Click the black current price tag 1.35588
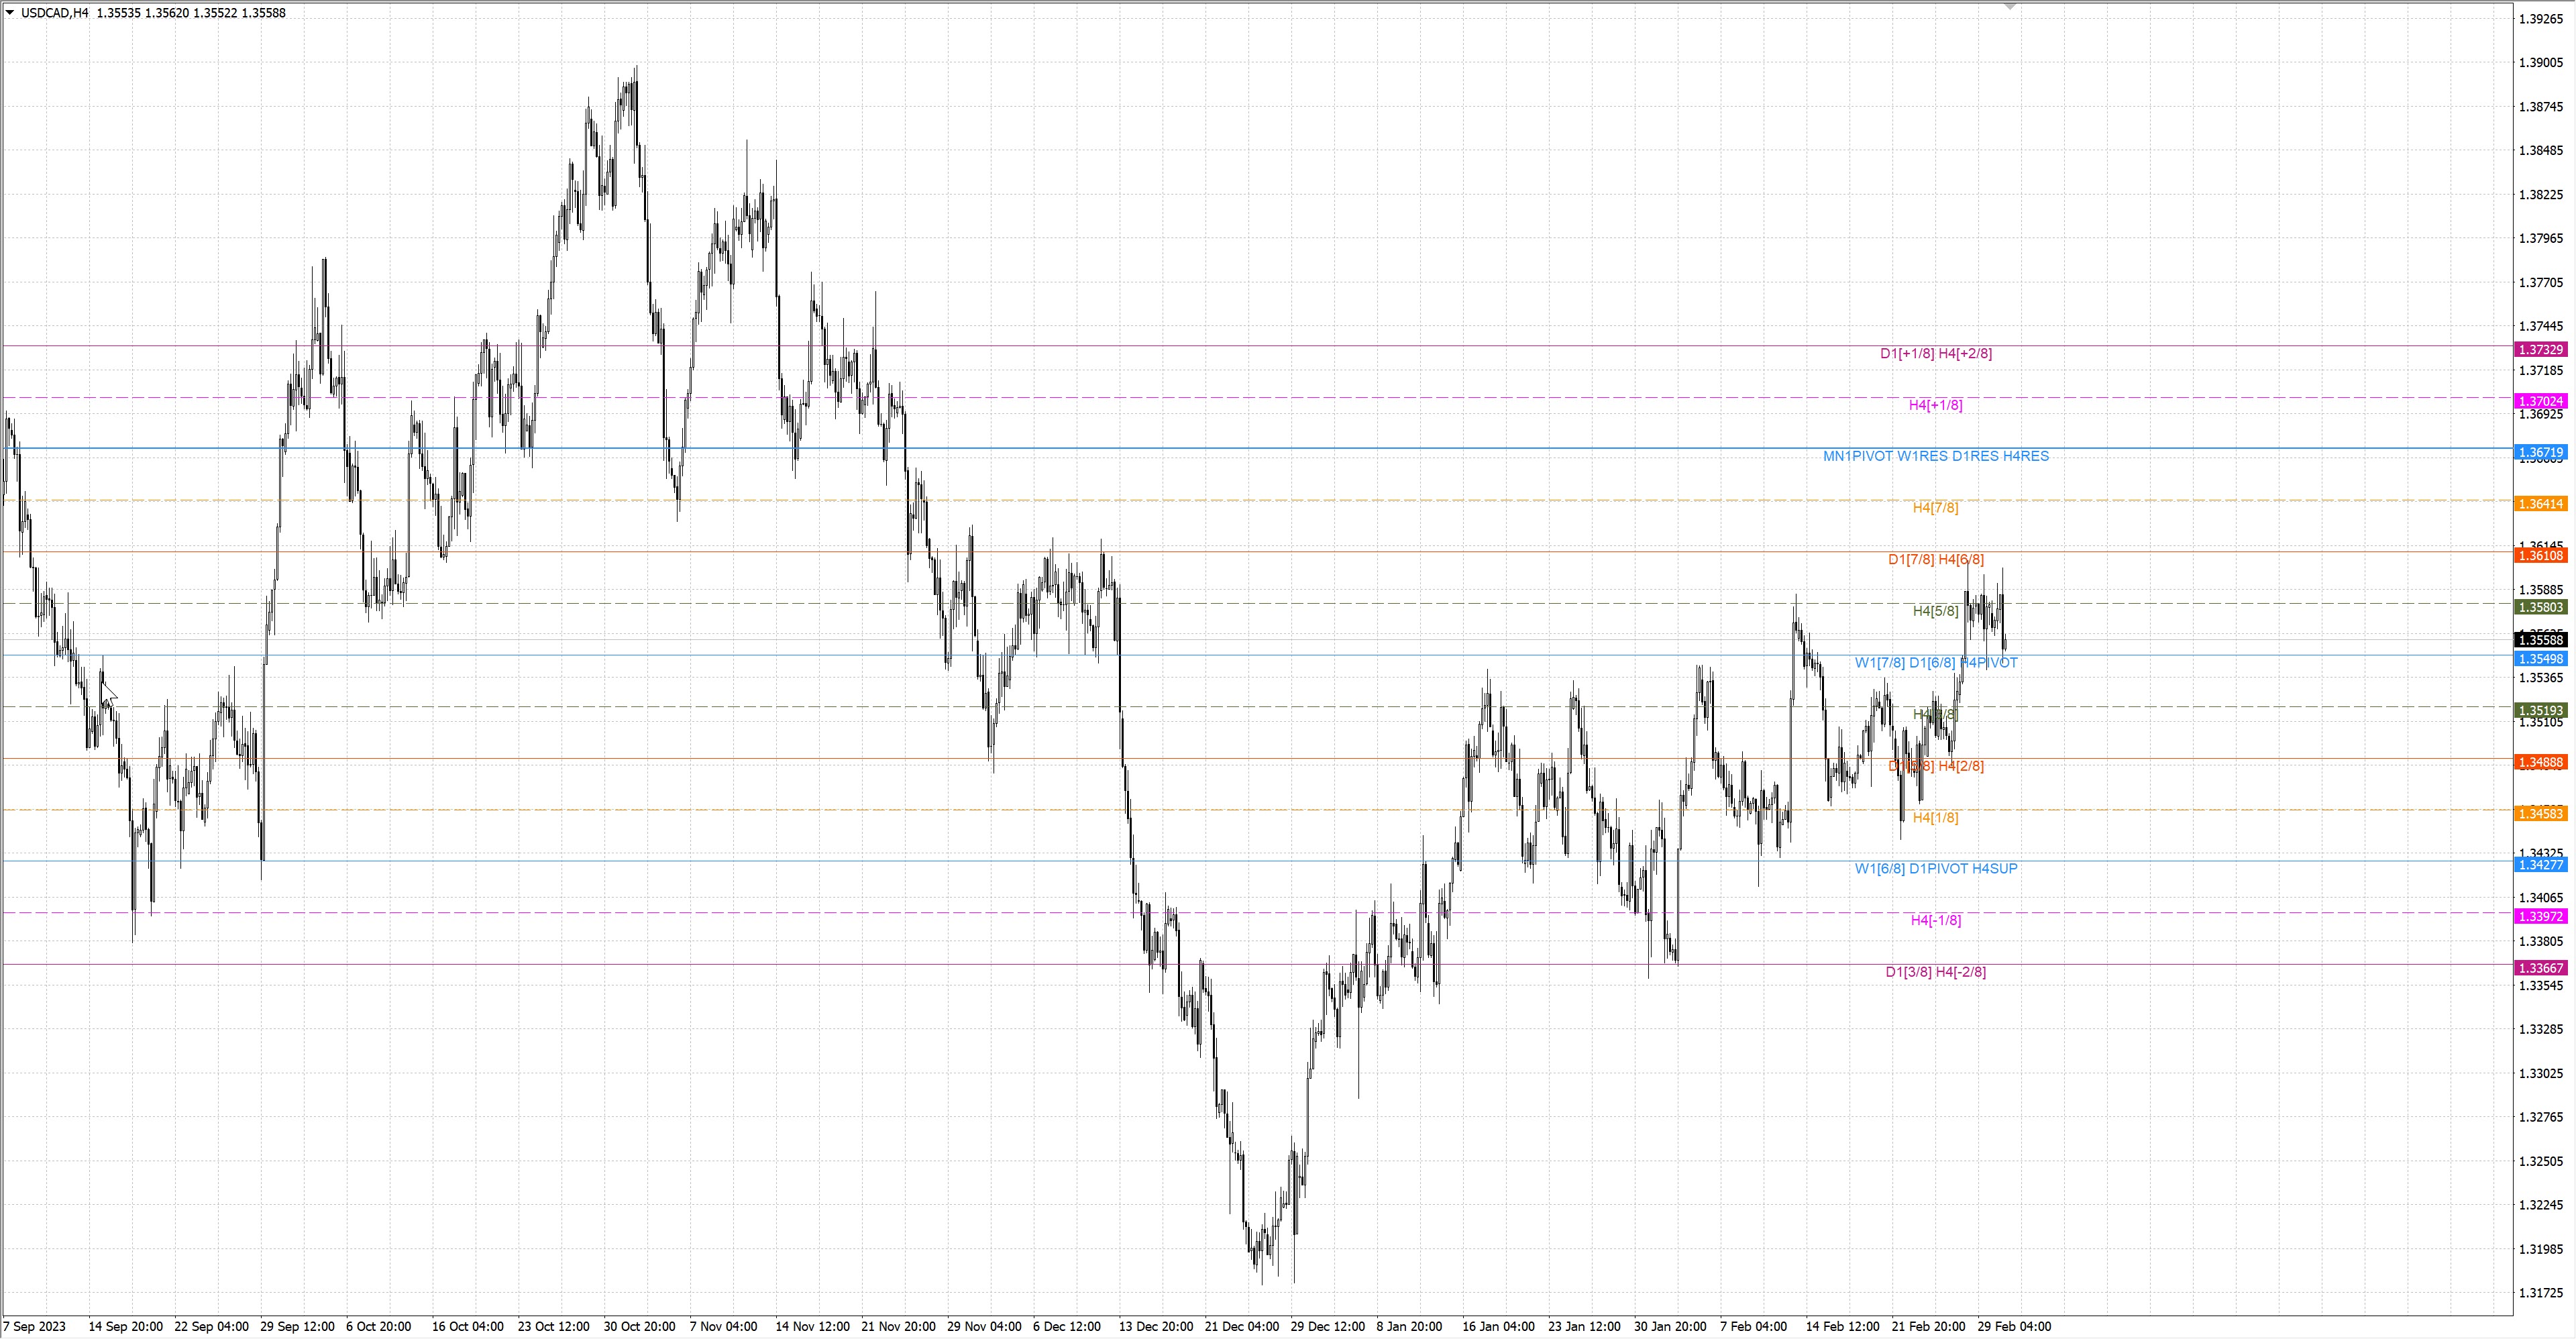This screenshot has height=1339, width=2576. coord(2540,640)
